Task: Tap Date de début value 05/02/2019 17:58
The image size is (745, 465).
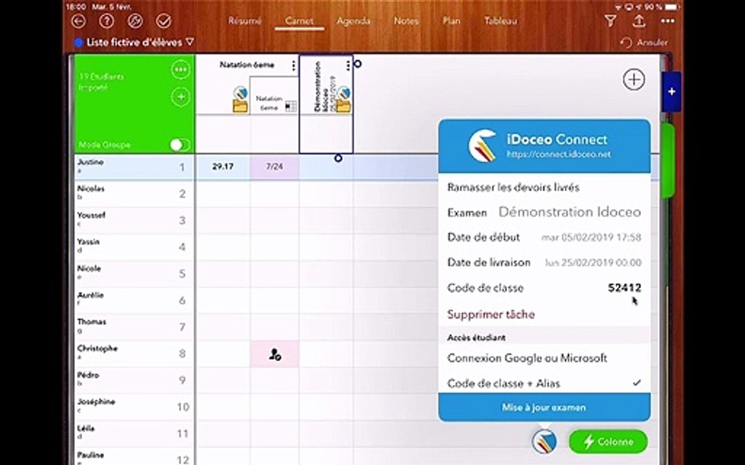Action: 592,237
